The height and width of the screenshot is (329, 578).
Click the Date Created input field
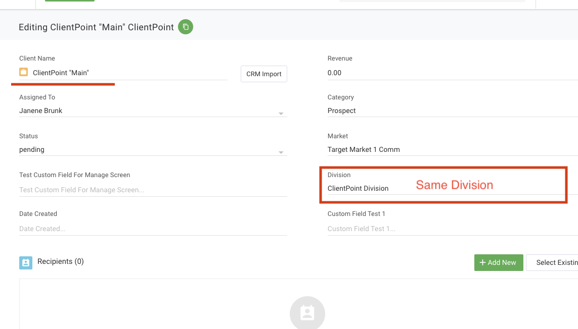coord(153,229)
